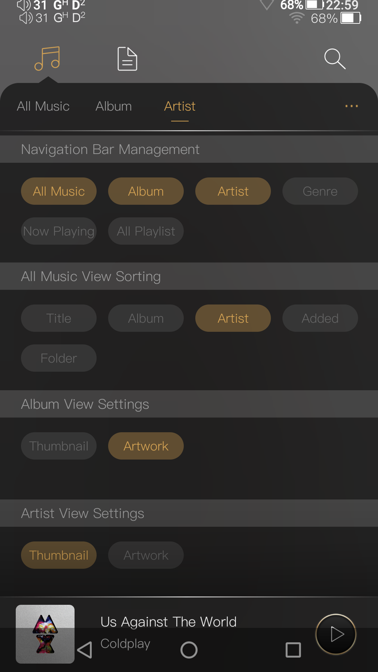378x672 pixels.
Task: Tap the search magnifier icon
Action: (x=335, y=59)
